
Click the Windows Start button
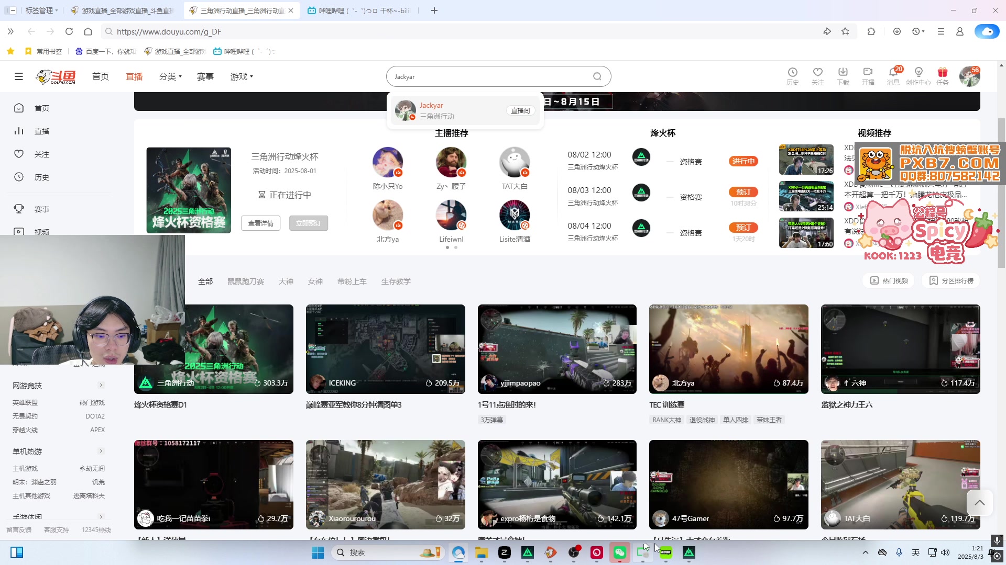[318, 552]
